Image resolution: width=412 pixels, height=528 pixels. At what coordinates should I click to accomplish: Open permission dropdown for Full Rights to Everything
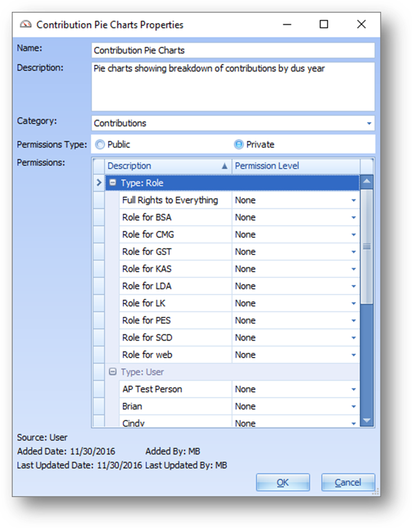pos(354,200)
